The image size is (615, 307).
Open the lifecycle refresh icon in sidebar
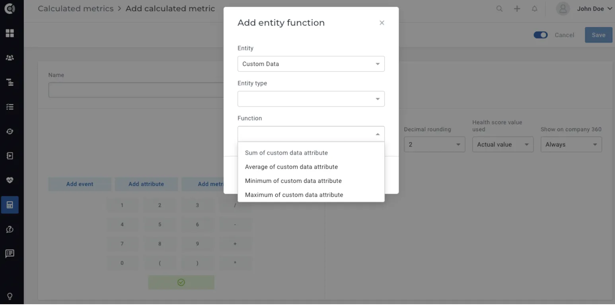coord(10,131)
